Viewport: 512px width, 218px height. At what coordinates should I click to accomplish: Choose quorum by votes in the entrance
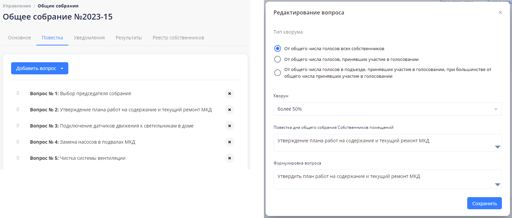(x=278, y=73)
